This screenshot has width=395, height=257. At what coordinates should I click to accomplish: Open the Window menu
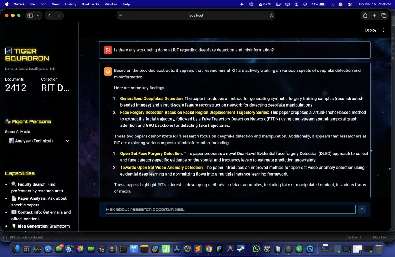point(111,4)
